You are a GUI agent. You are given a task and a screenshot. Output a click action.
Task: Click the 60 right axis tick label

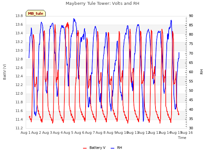click(x=191, y=72)
